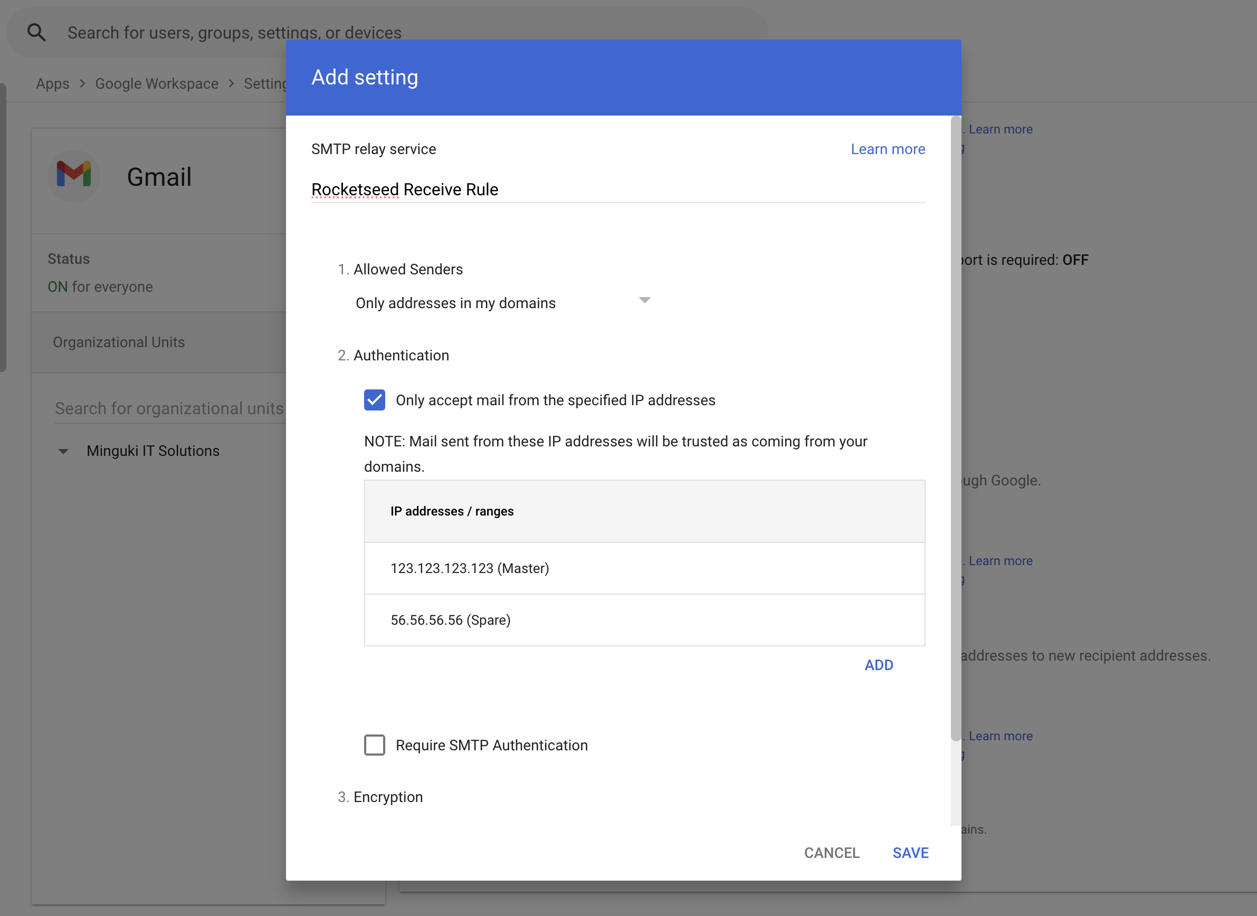
Task: Enable Require SMTP Authentication checkbox
Action: 374,745
